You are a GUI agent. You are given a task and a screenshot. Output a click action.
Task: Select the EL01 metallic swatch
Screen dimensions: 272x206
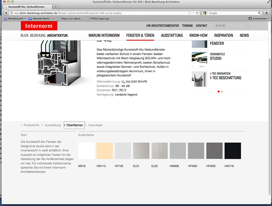coord(141,151)
